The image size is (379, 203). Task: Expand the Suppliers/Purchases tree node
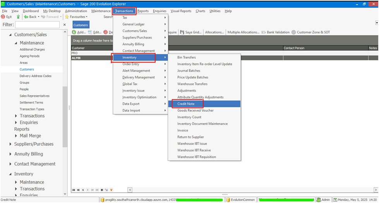pyautogui.click(x=10, y=144)
